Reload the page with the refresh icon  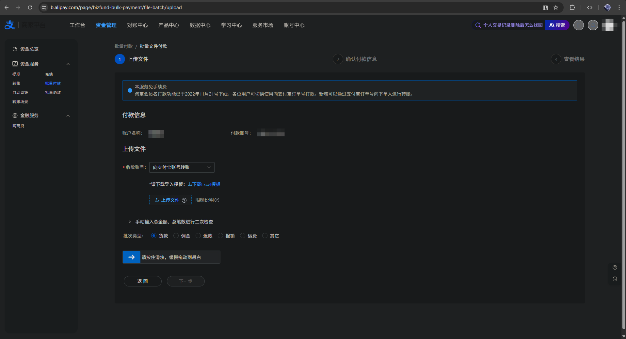(x=30, y=8)
